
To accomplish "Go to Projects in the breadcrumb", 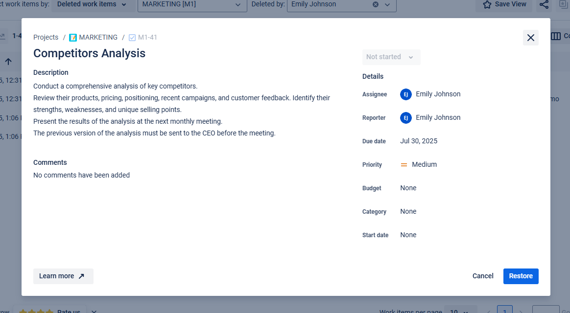I will tap(46, 38).
